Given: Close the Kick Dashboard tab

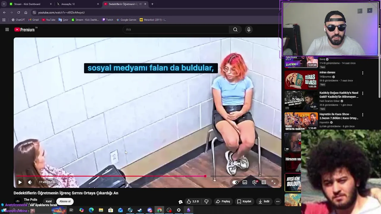Looking at the screenshot, I should [51, 4].
